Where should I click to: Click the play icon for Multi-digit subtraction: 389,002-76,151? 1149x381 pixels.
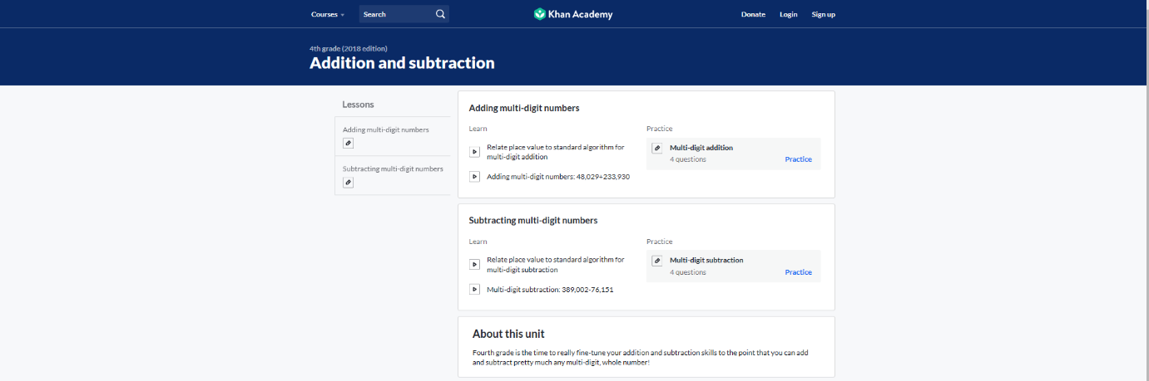[474, 289]
